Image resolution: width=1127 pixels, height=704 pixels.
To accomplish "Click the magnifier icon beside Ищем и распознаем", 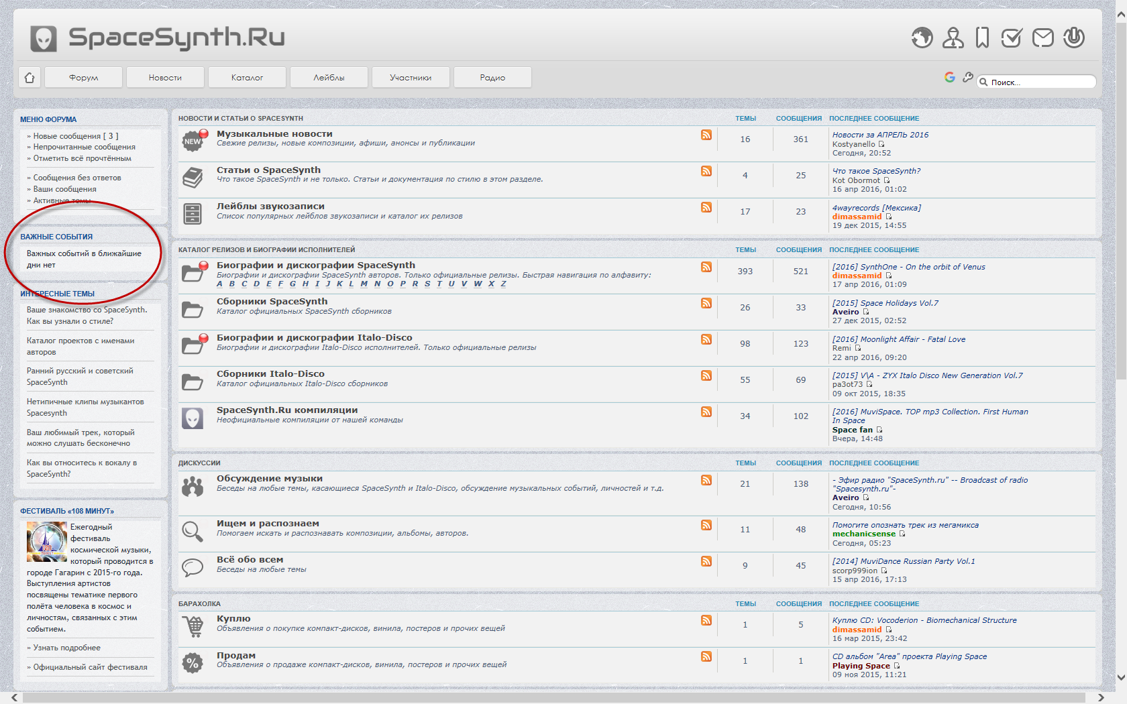I will tap(193, 531).
